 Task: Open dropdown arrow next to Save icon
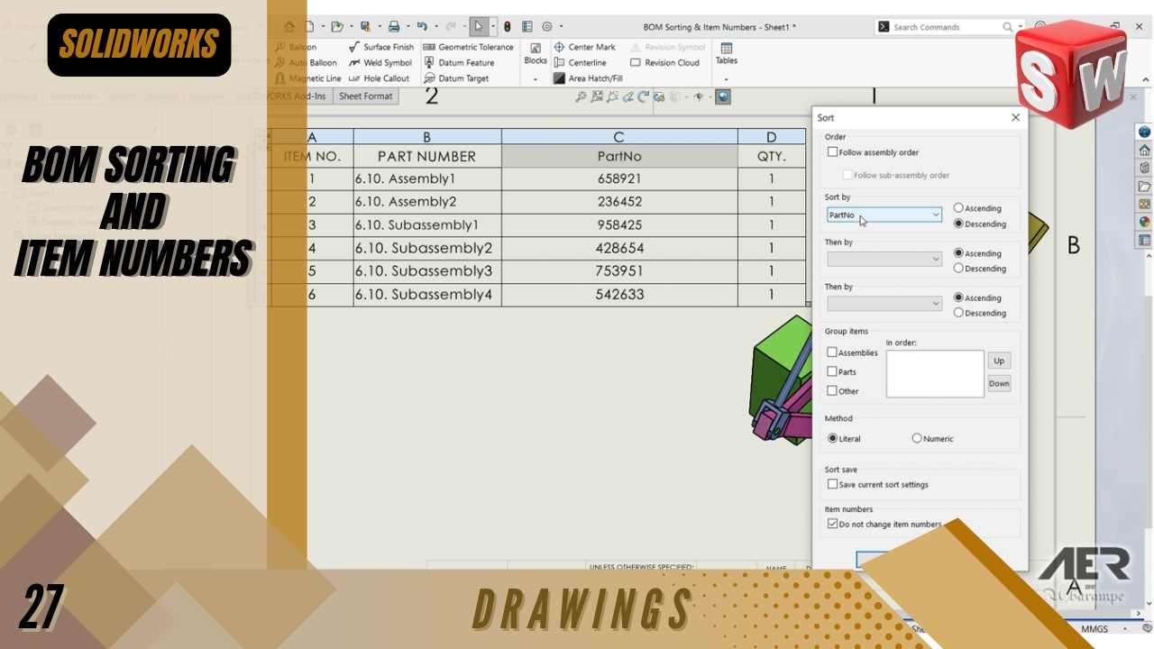pyautogui.click(x=379, y=27)
